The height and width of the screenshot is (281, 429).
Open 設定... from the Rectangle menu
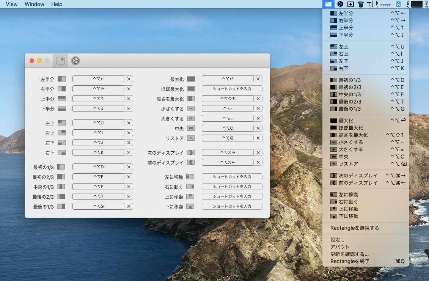337,240
